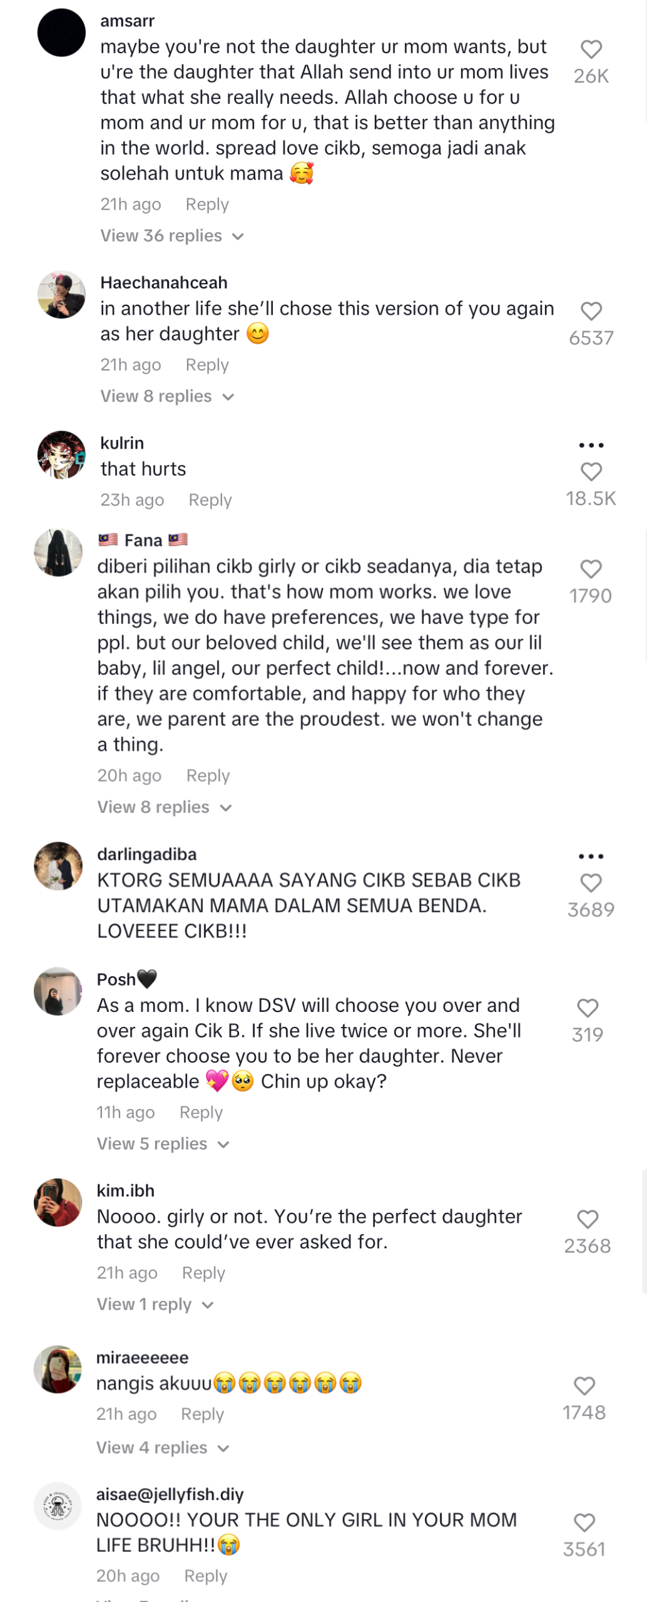
Task: Open darlingadiba's profile via username
Action: click(146, 854)
